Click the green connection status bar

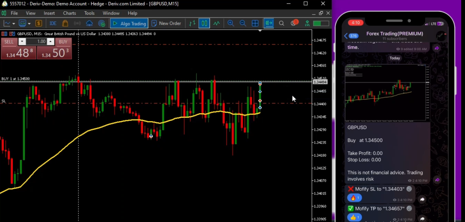pos(321,23)
